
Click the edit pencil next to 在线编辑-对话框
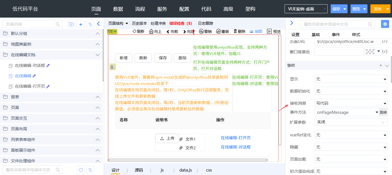pyautogui.click(x=48, y=65)
